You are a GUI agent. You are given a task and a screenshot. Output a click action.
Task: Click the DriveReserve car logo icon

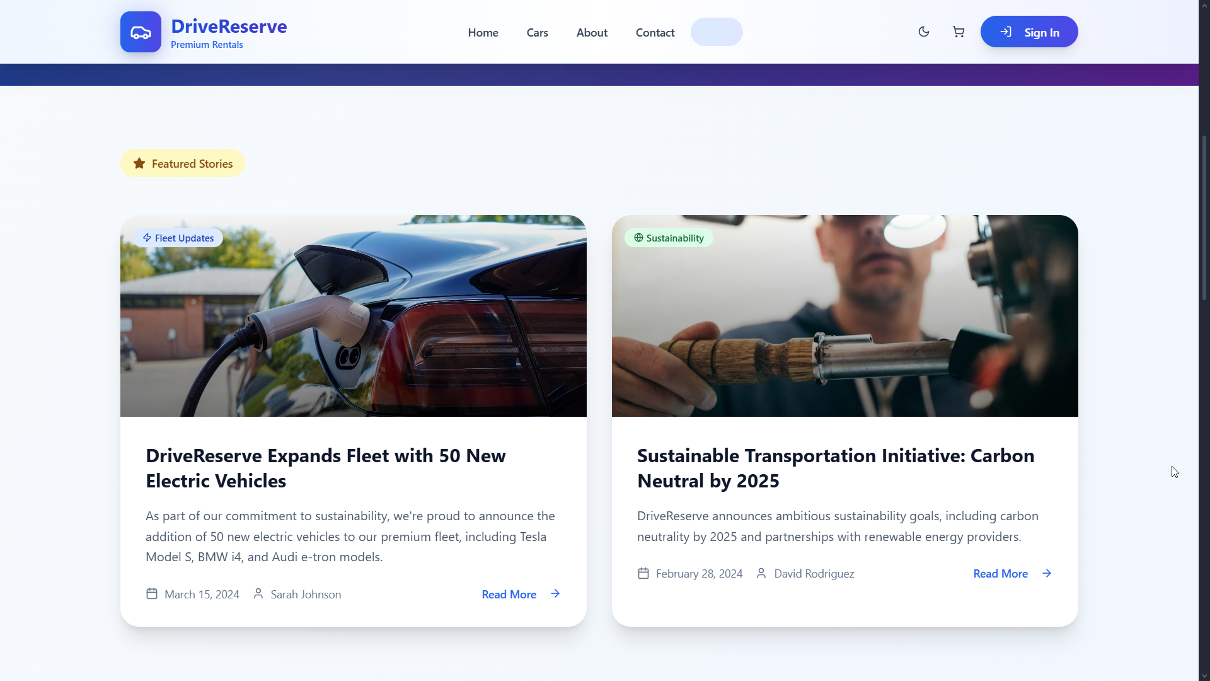(141, 32)
